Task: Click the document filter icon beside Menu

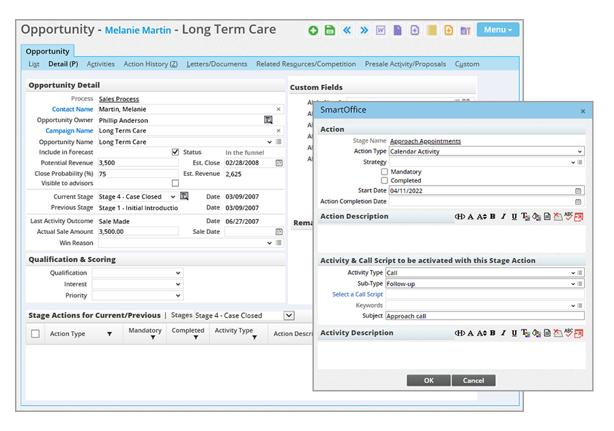Action: click(465, 30)
